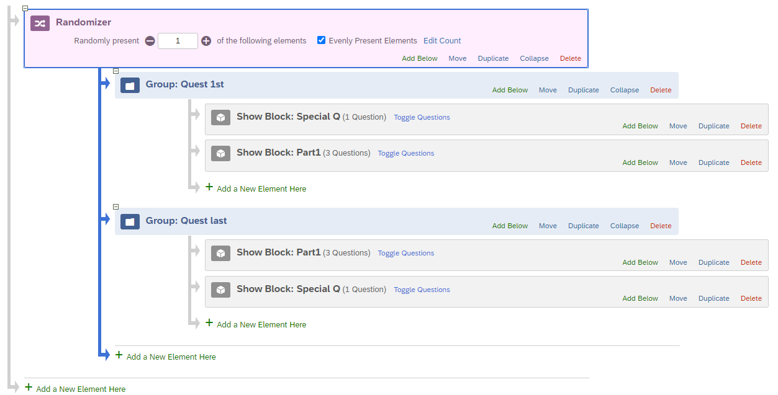Click block icon of Special Q in Quest 1st

(220, 117)
